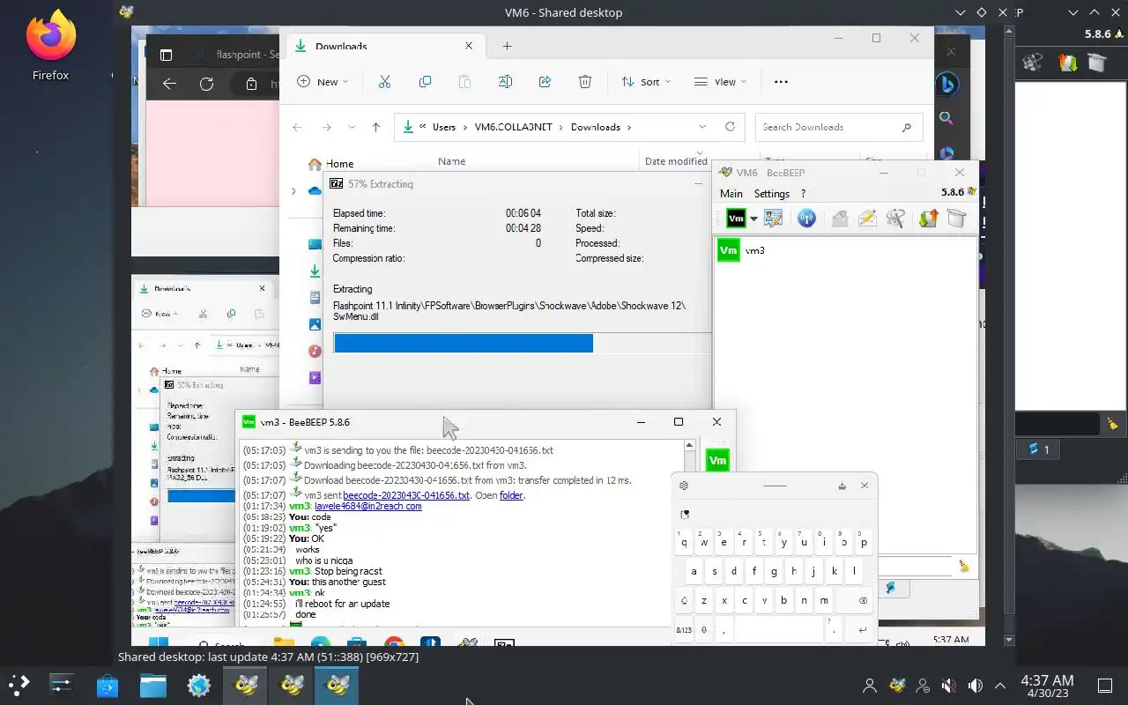
Task: Go up one folder level in Explorer
Action: tap(376, 127)
